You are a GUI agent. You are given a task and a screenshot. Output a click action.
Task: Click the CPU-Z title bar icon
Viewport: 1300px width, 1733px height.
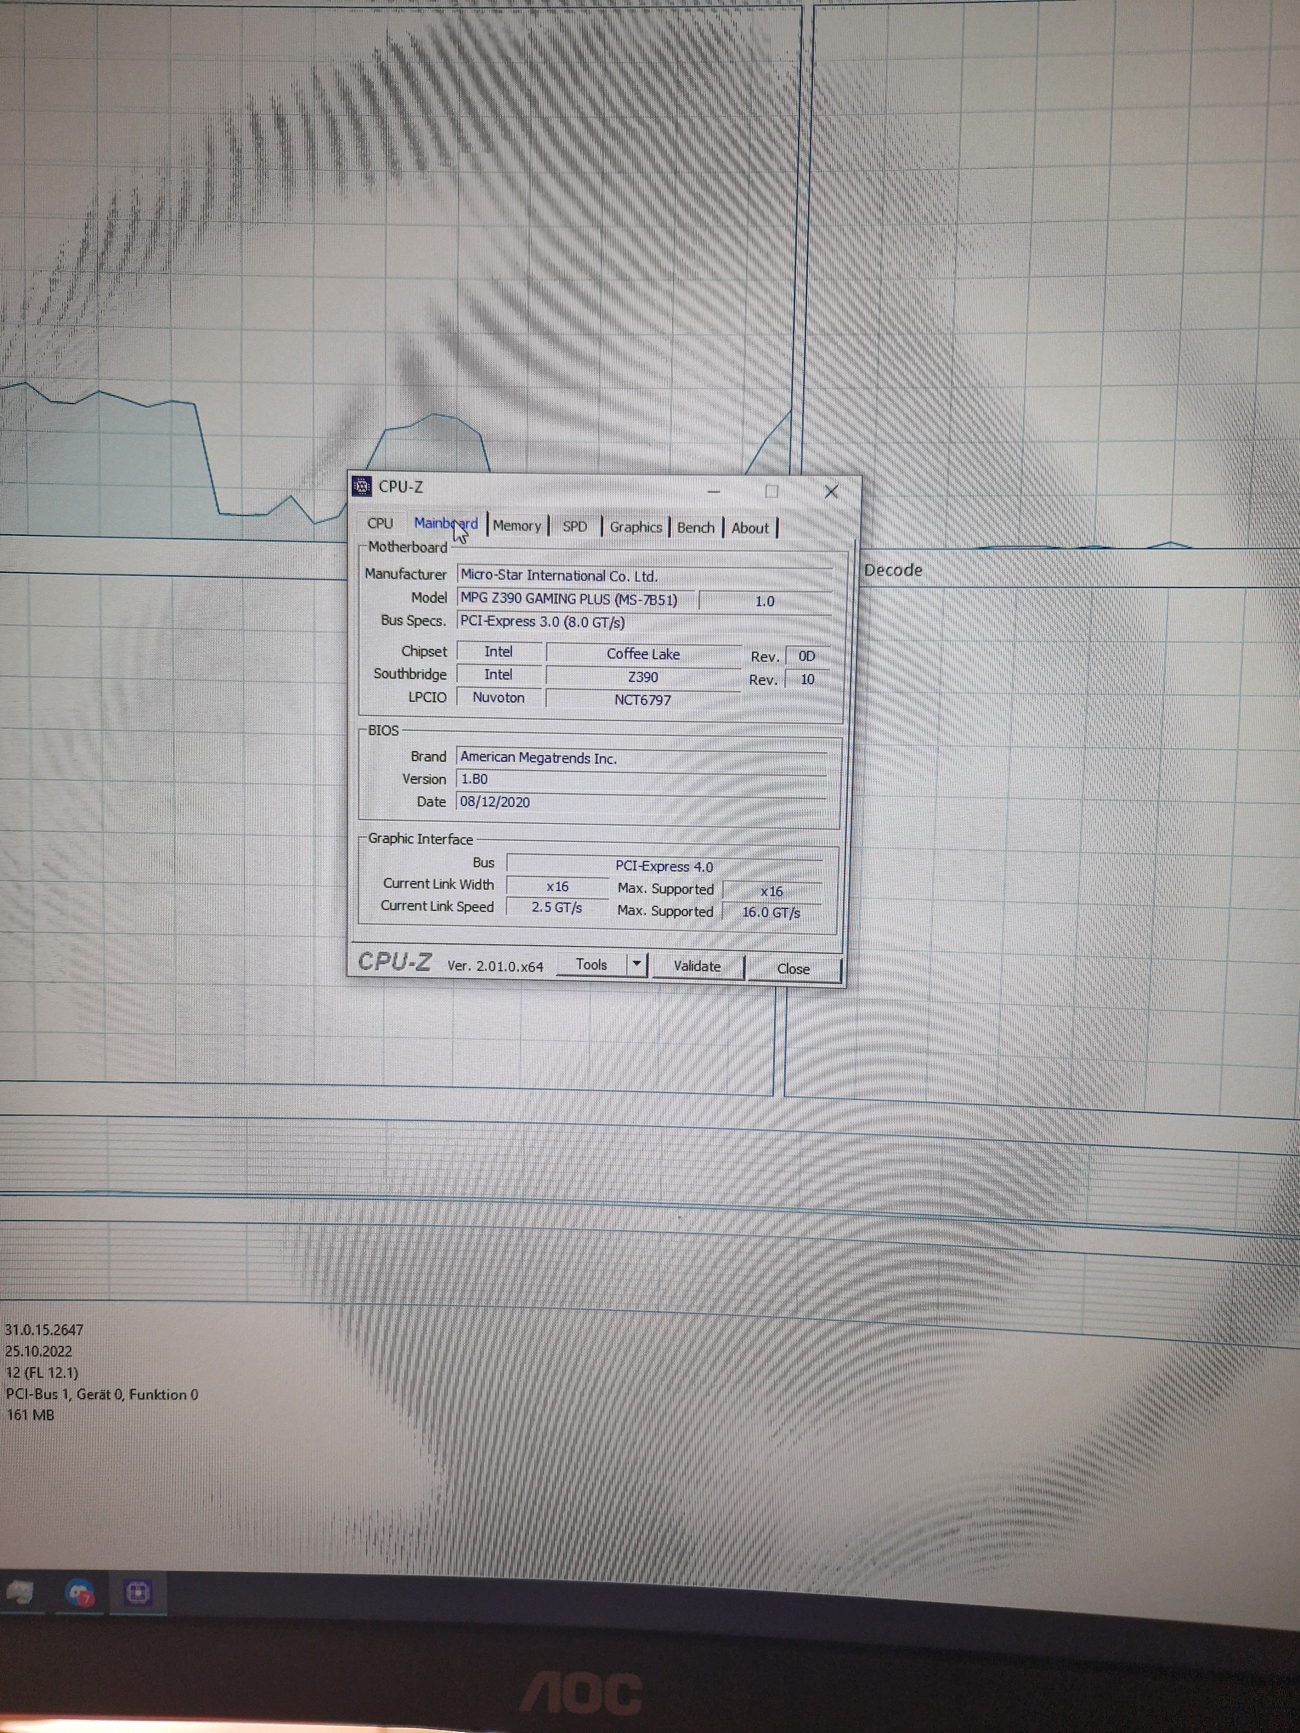tap(361, 487)
